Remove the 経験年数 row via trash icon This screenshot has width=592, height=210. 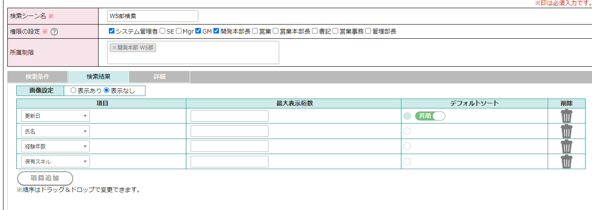567,146
